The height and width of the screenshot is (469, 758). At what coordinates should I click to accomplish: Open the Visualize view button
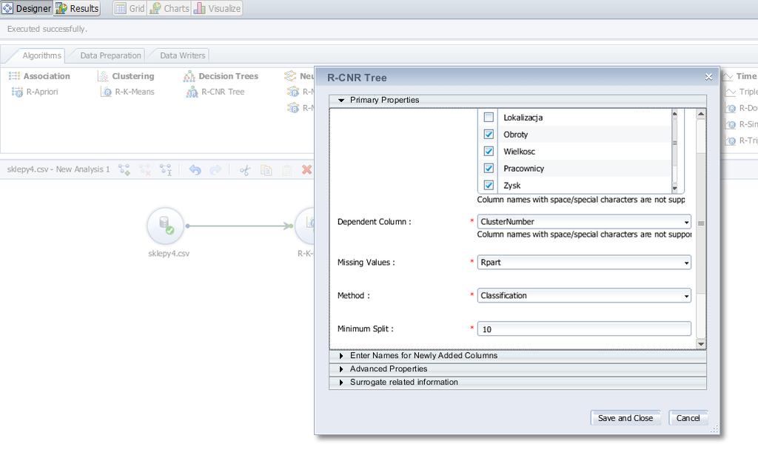(217, 8)
